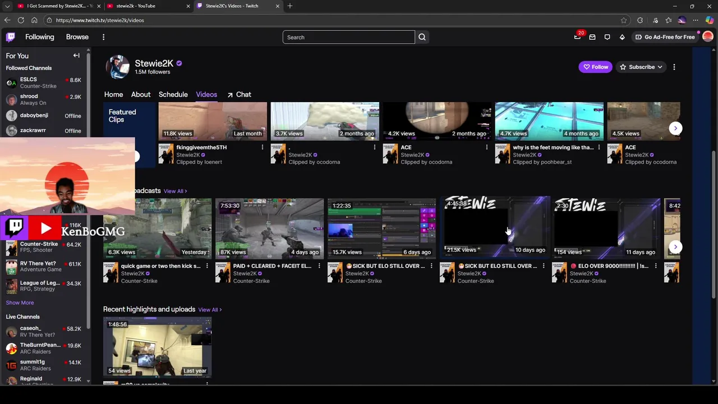The width and height of the screenshot is (718, 404).
Task: Open the browser profile avatar
Action: coord(682,20)
